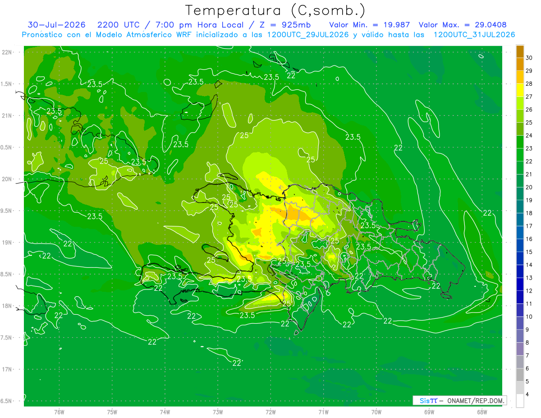Click color scale swatch between 25 and 26
This screenshot has width=541, height=418.
(x=520, y=116)
